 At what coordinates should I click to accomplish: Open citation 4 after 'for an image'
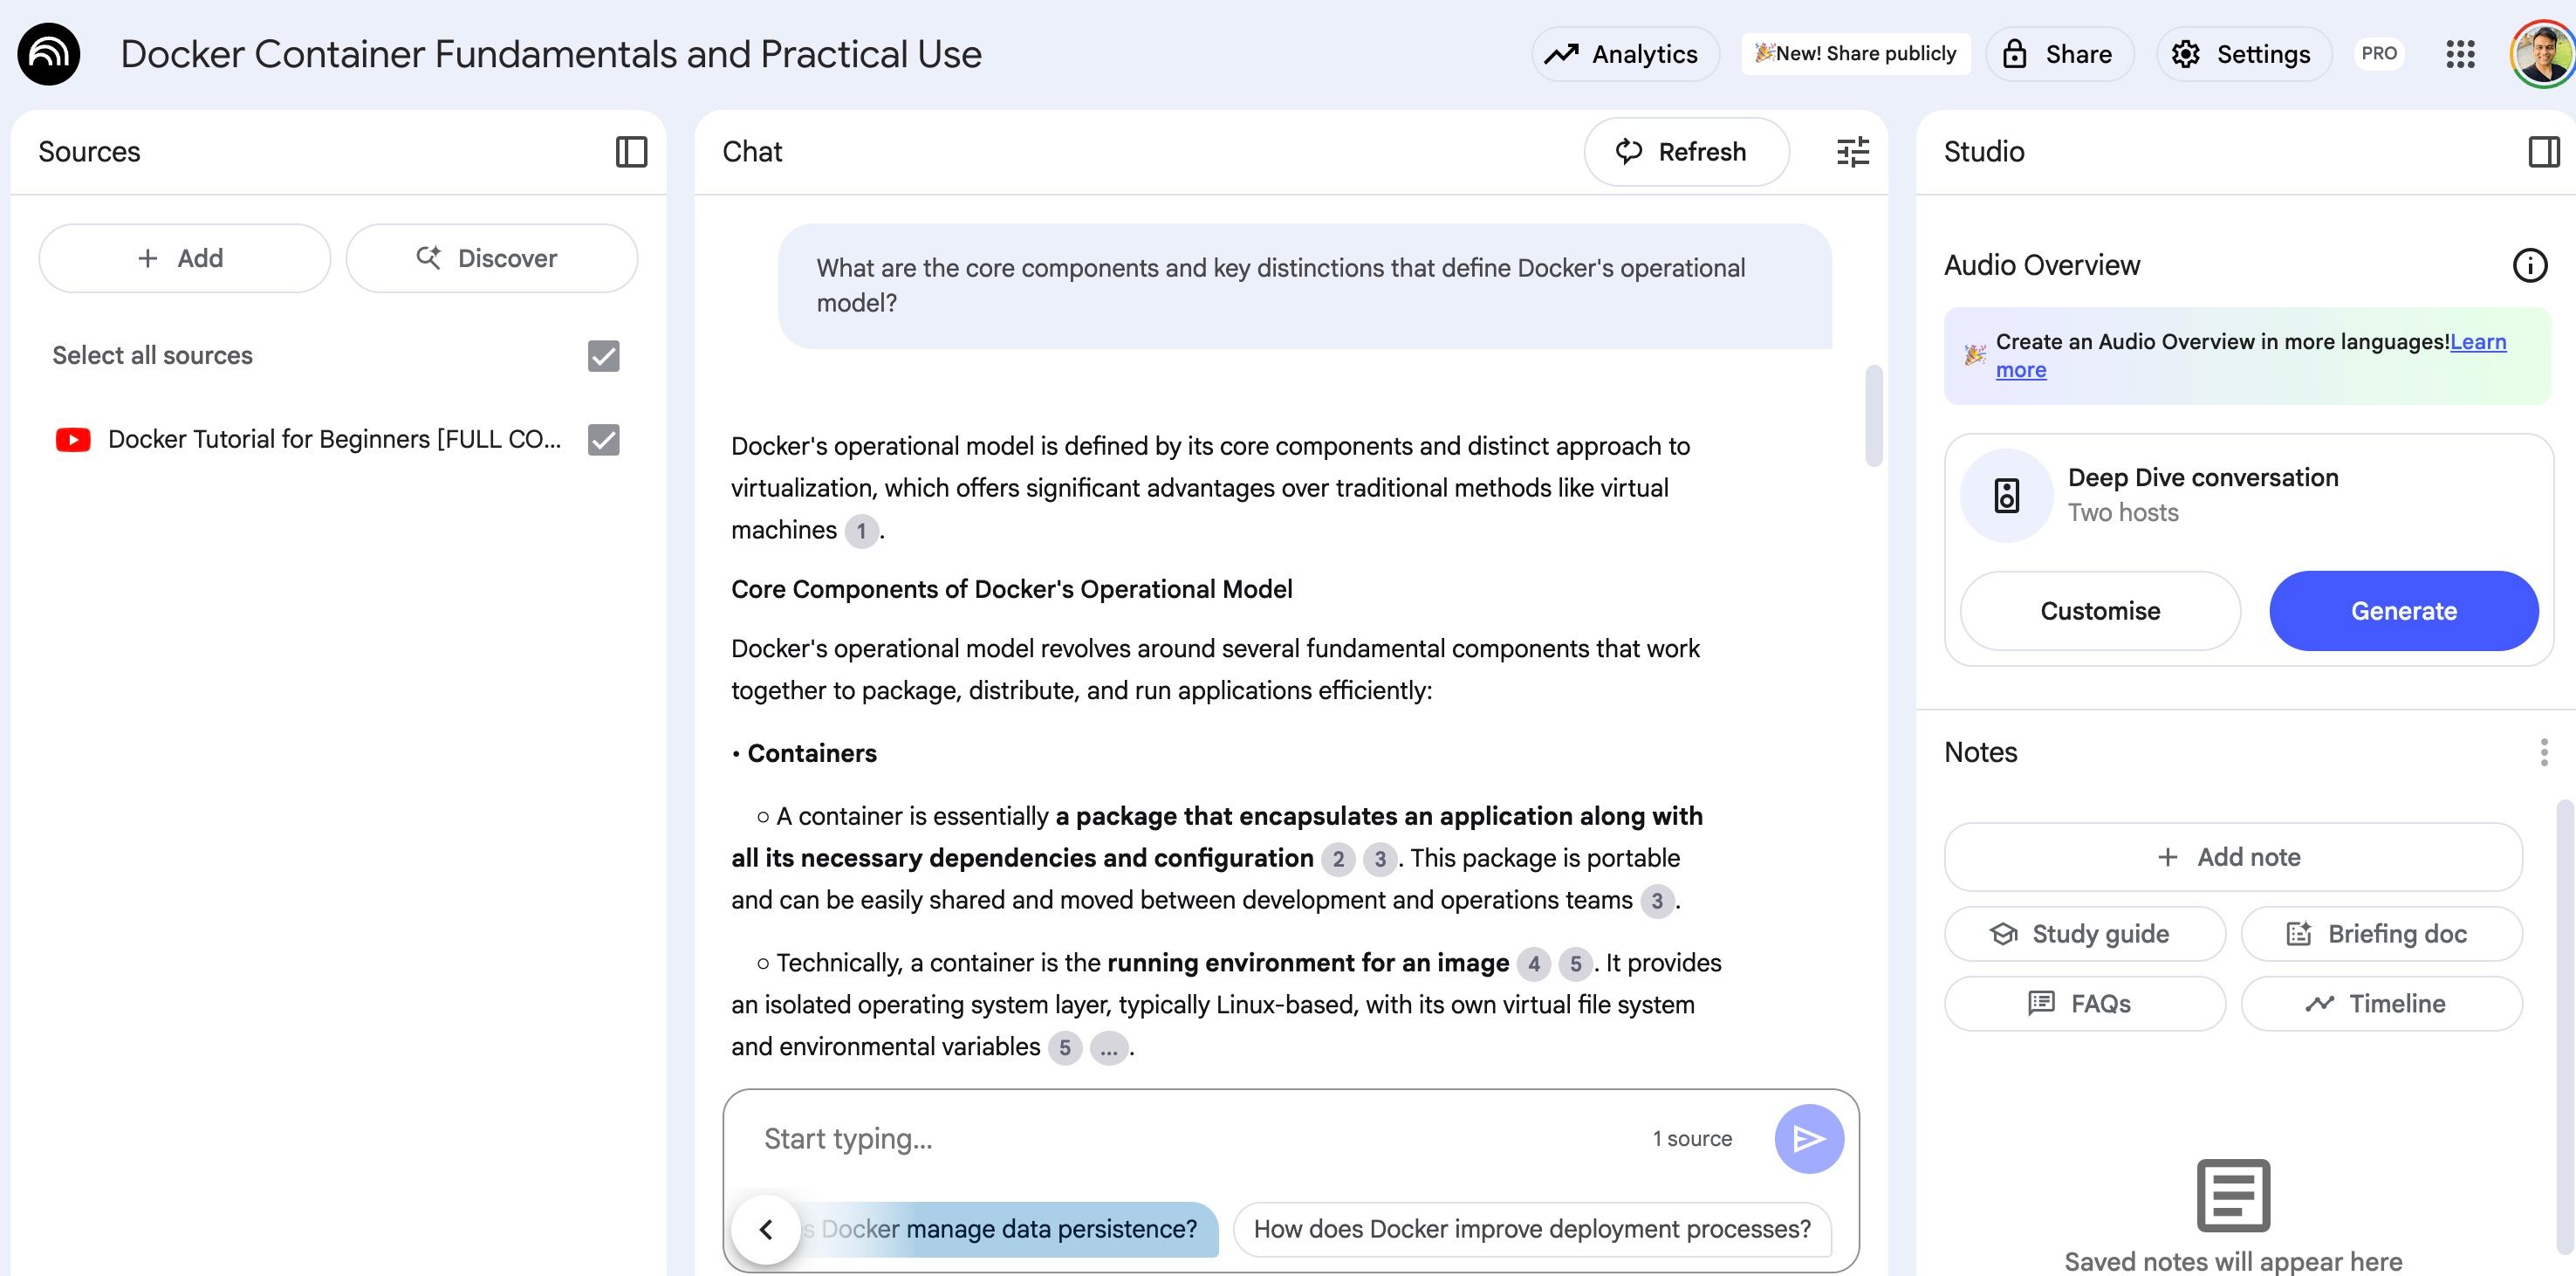pyautogui.click(x=1533, y=964)
